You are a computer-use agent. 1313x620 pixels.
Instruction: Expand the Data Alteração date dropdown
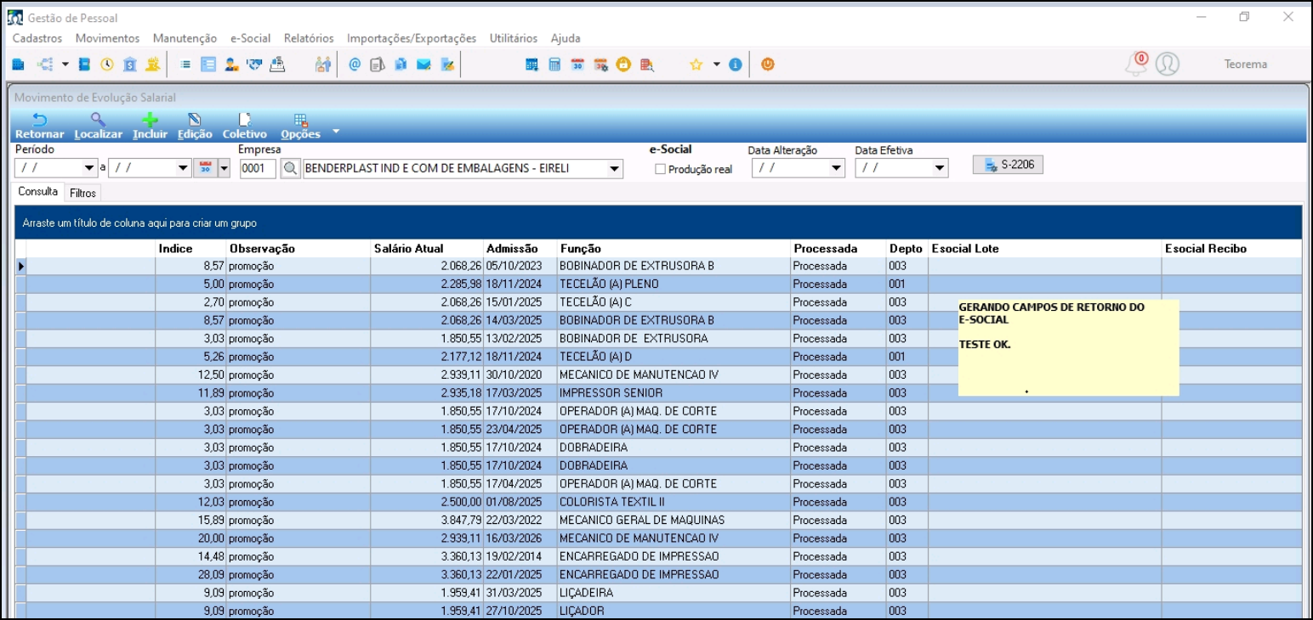(x=835, y=168)
